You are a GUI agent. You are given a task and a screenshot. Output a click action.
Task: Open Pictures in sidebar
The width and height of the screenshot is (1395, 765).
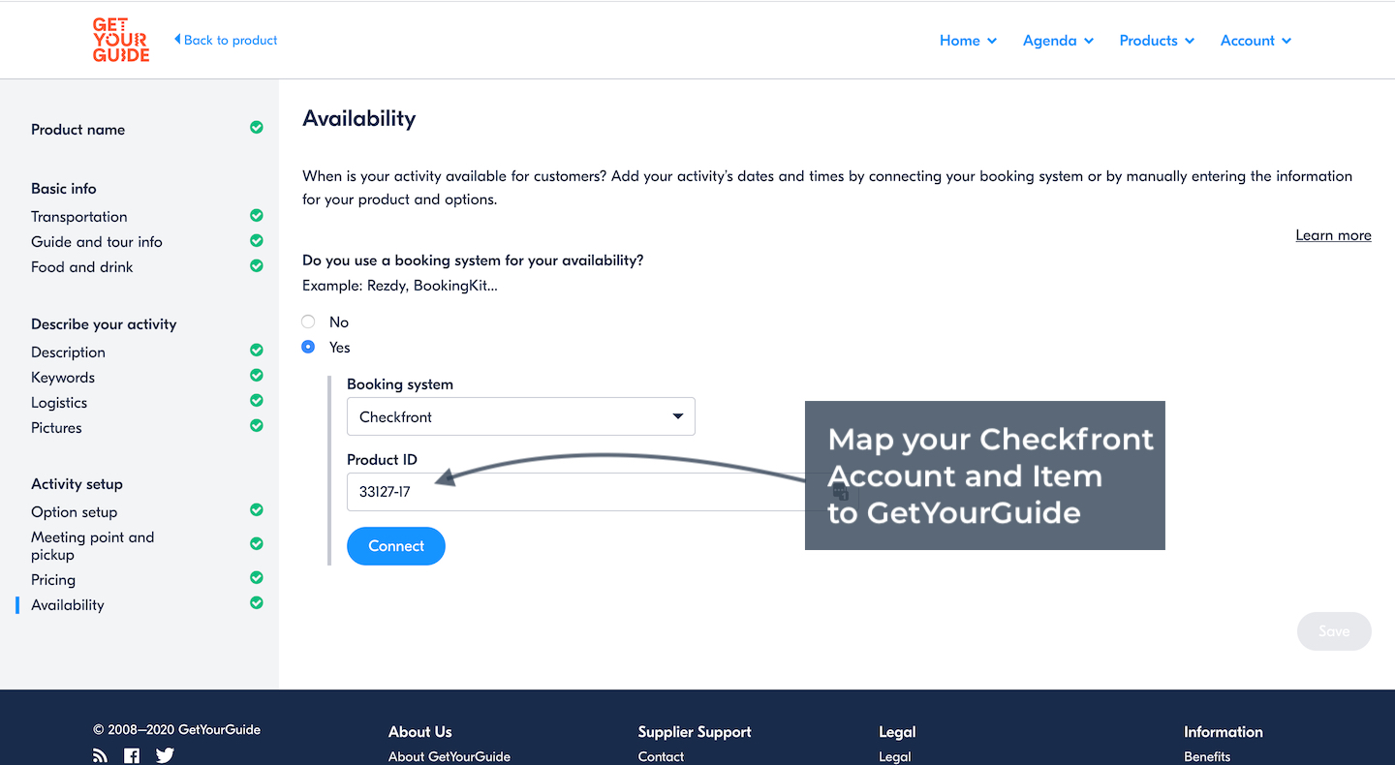click(x=56, y=428)
